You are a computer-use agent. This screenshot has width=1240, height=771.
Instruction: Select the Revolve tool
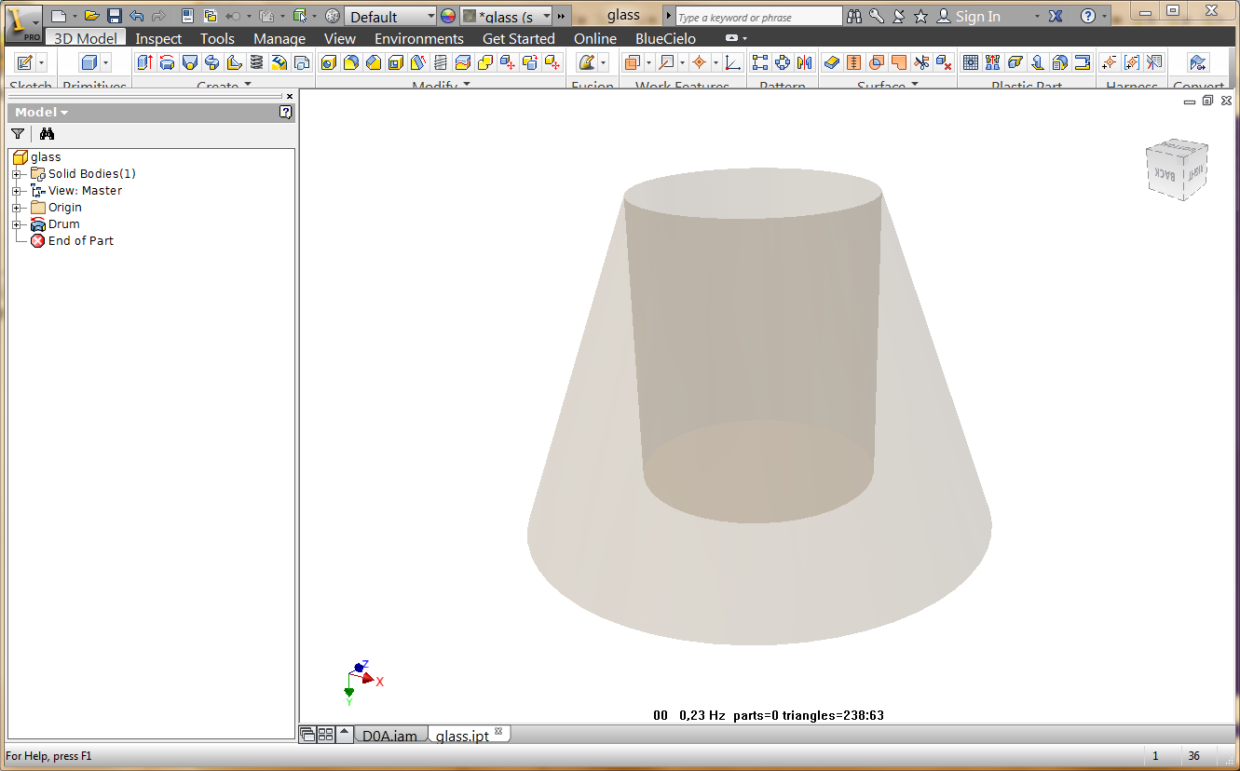coord(167,62)
